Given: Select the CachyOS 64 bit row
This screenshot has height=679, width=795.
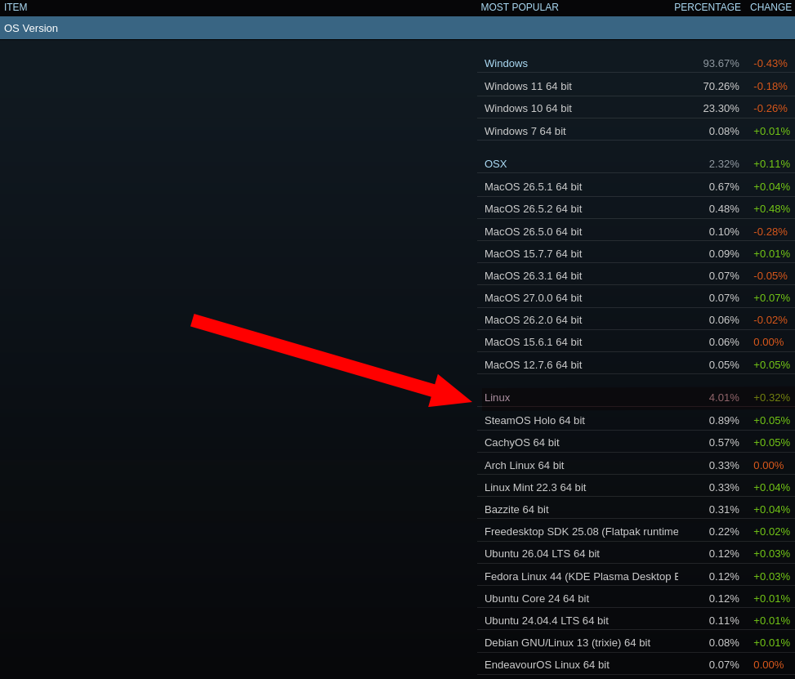Looking at the screenshot, I should pyautogui.click(x=636, y=443).
